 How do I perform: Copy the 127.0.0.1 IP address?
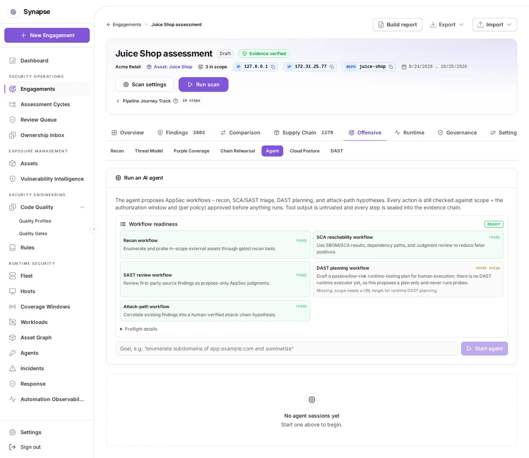tap(273, 67)
